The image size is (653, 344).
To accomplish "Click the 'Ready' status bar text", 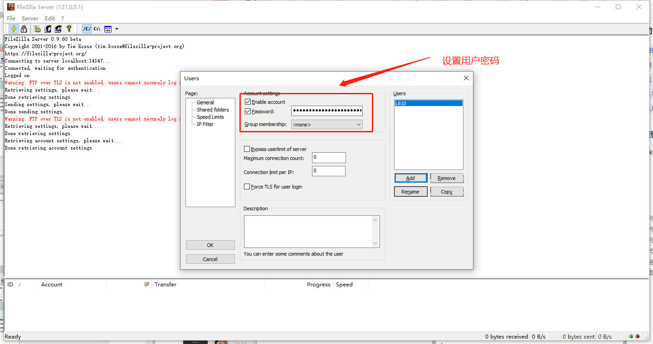I will [13, 337].
